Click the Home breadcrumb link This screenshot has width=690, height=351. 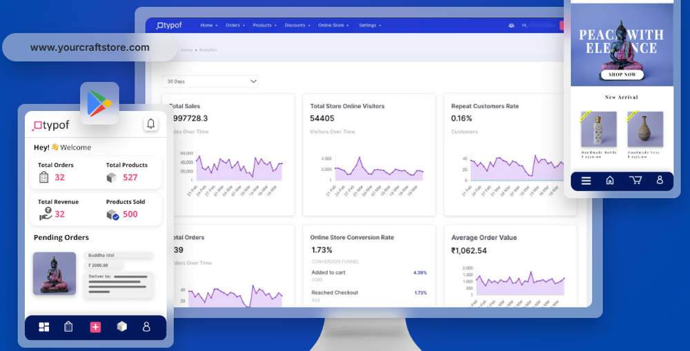[x=186, y=50]
